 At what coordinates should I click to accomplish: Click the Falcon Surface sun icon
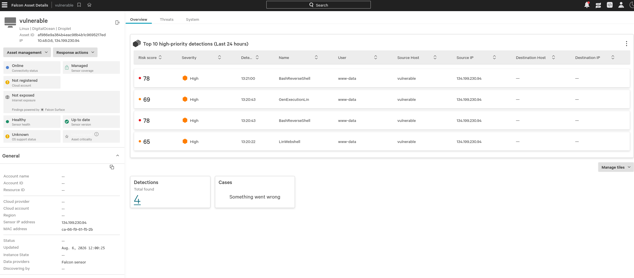[42, 110]
